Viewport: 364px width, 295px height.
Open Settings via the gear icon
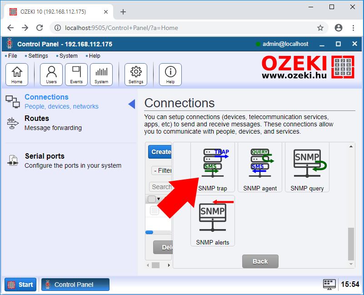pyautogui.click(x=135, y=74)
